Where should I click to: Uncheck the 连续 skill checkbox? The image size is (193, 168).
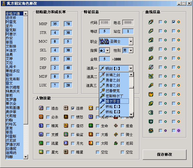coord(73,108)
